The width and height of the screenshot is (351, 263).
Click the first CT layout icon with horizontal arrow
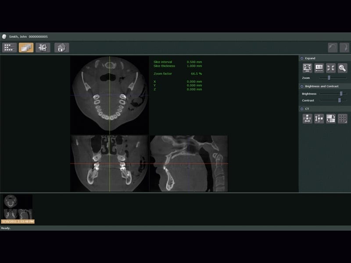307,118
